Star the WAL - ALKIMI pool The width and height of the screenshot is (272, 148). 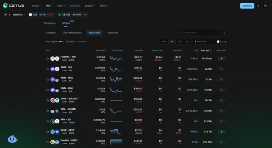tap(48, 111)
